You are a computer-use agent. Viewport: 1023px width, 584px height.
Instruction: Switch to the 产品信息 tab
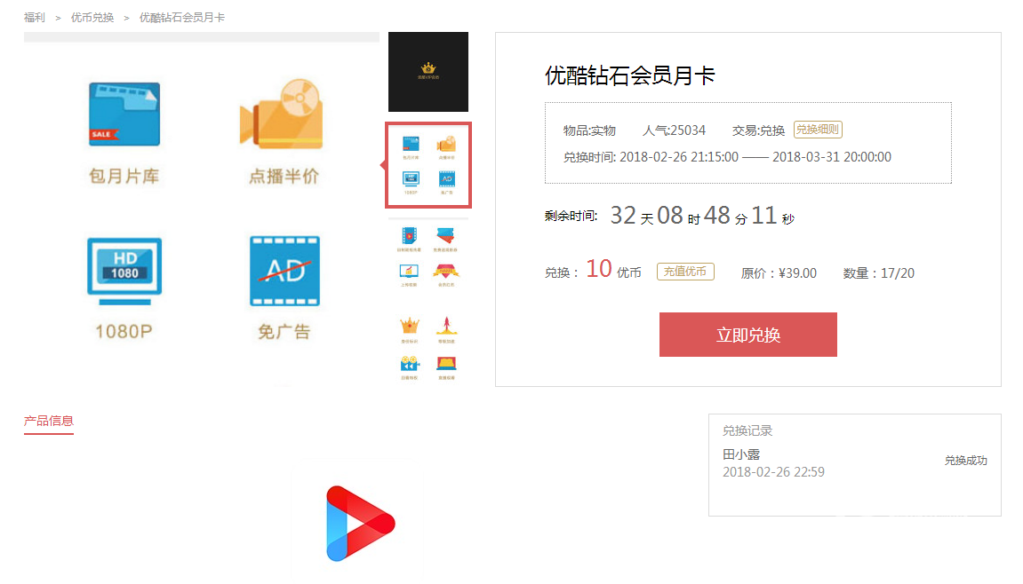click(x=49, y=421)
